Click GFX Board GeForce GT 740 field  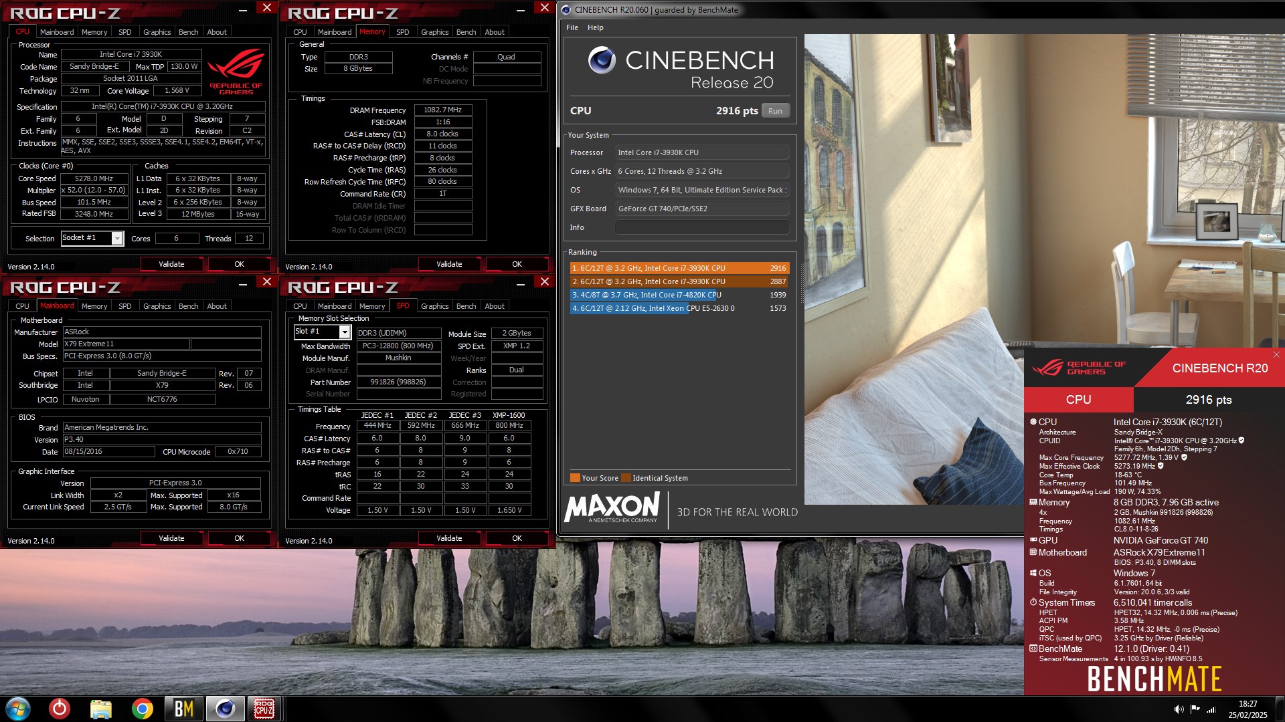point(701,209)
